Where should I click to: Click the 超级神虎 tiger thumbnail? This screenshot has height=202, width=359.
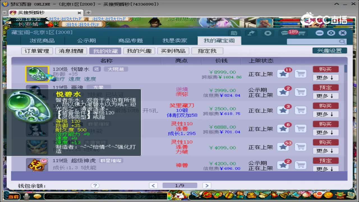37,164
